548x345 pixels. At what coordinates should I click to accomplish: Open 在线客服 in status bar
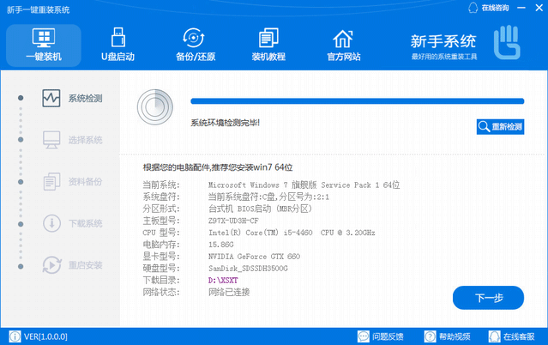pos(519,336)
